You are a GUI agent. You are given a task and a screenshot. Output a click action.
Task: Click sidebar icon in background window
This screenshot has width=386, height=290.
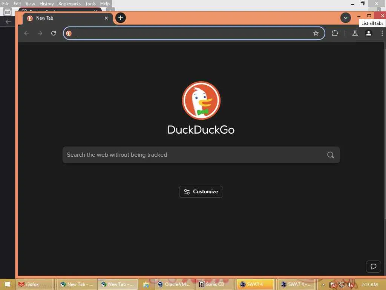[8, 12]
